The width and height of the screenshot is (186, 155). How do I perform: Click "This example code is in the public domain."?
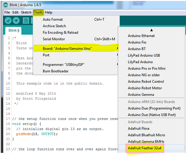click(x=60, y=83)
